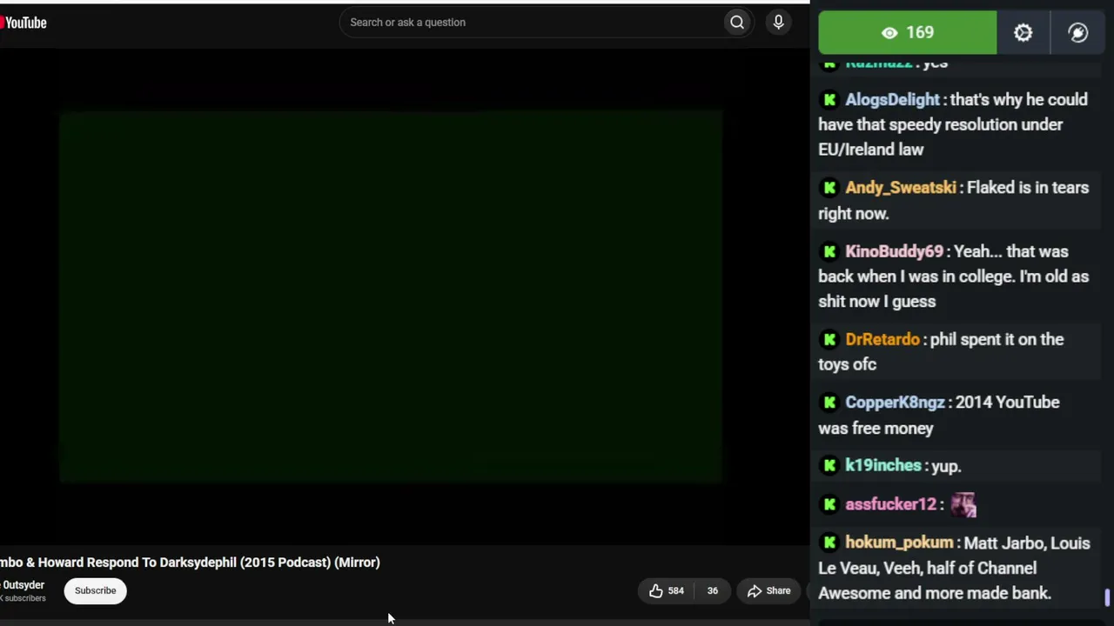Focus the 'Search or ask a question' field
This screenshot has height=626, width=1114.
(x=531, y=23)
